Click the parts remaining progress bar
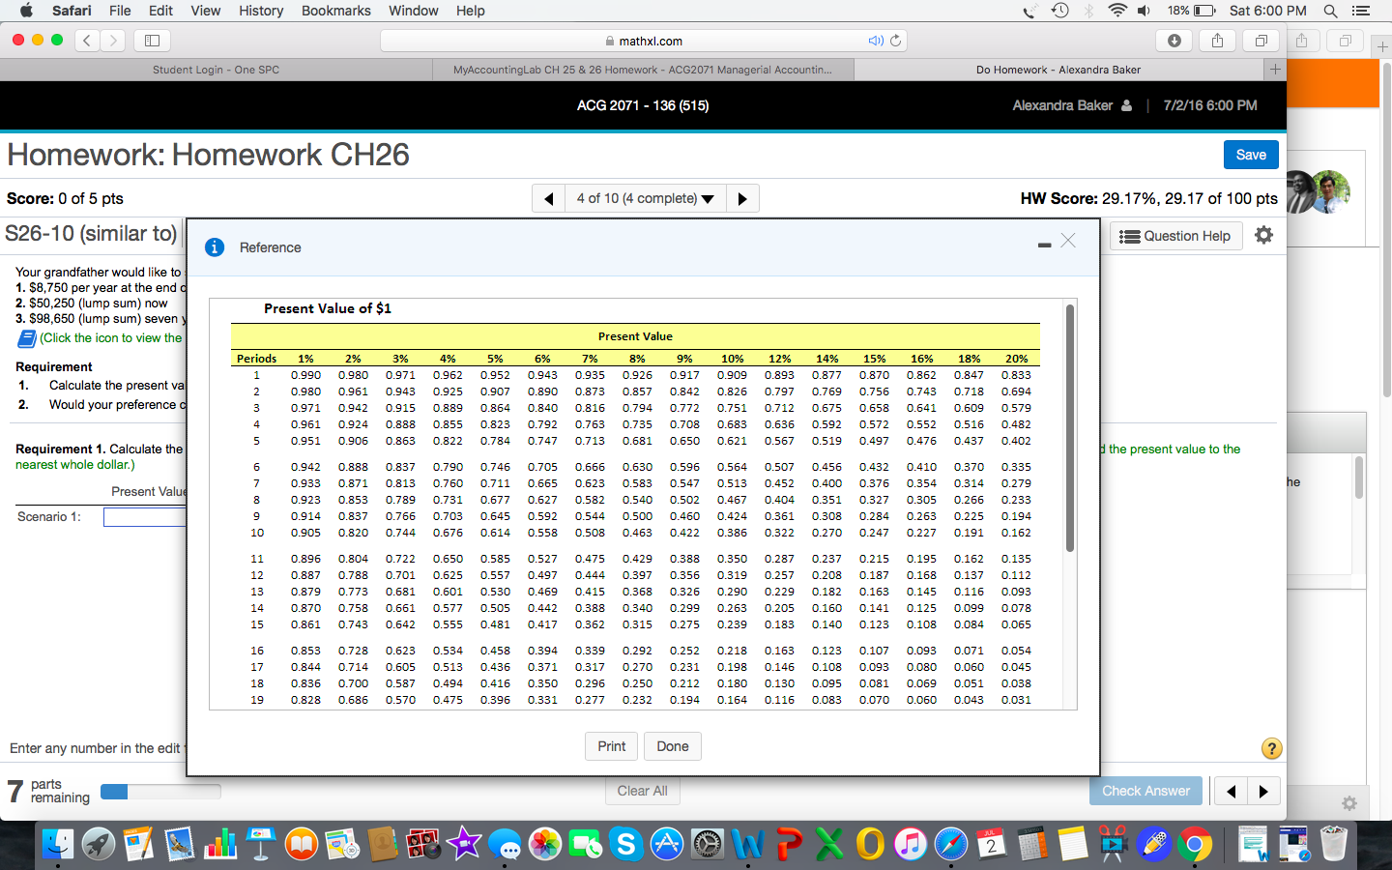The width and height of the screenshot is (1392, 870). [x=159, y=792]
